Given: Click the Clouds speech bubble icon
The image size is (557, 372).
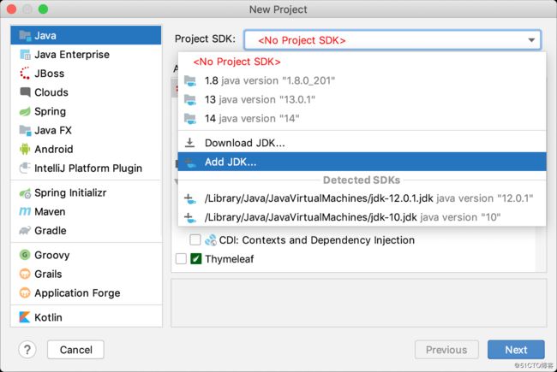Looking at the screenshot, I should coord(25,92).
